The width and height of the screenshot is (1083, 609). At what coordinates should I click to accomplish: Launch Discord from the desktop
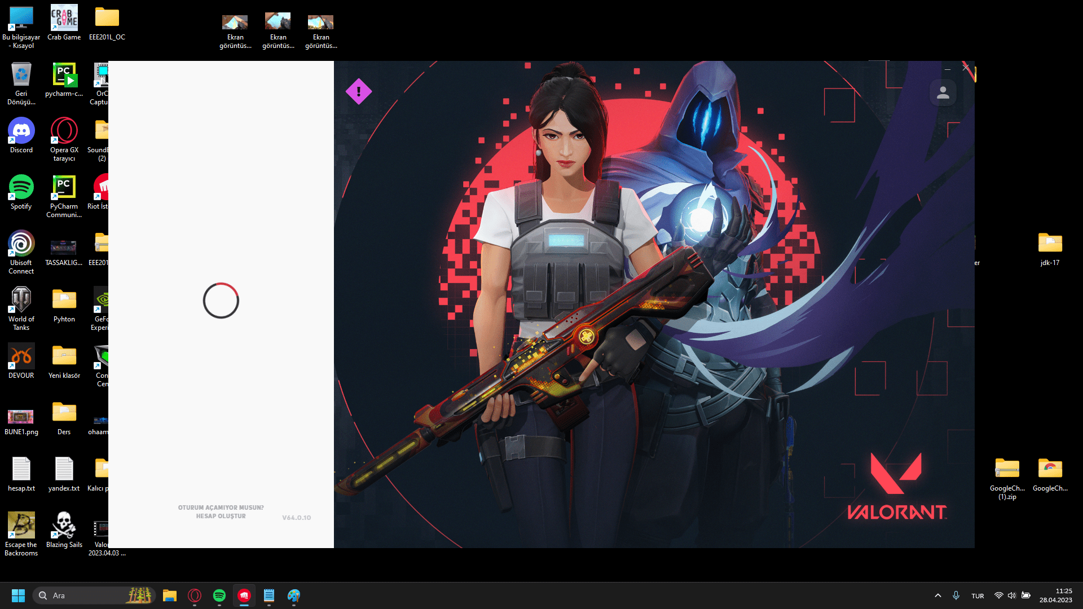click(21, 136)
